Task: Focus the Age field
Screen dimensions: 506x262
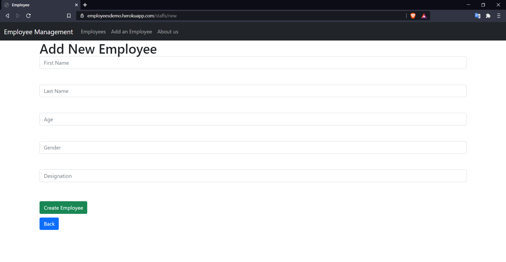Action: (x=253, y=119)
